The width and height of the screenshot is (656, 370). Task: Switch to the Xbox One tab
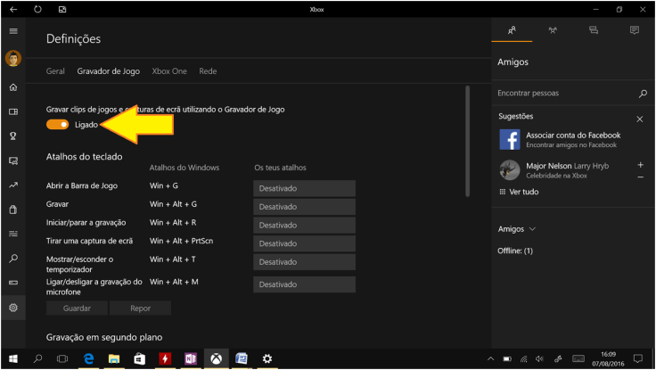pyautogui.click(x=169, y=70)
